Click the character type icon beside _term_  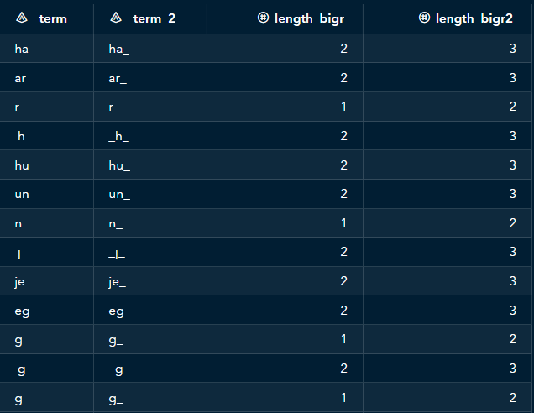pyautogui.click(x=21, y=18)
